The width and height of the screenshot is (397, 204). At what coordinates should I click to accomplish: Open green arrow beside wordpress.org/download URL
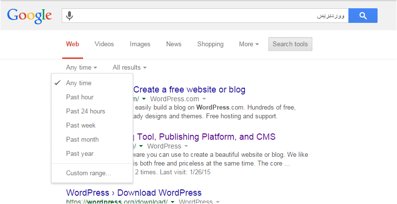[x=173, y=202]
